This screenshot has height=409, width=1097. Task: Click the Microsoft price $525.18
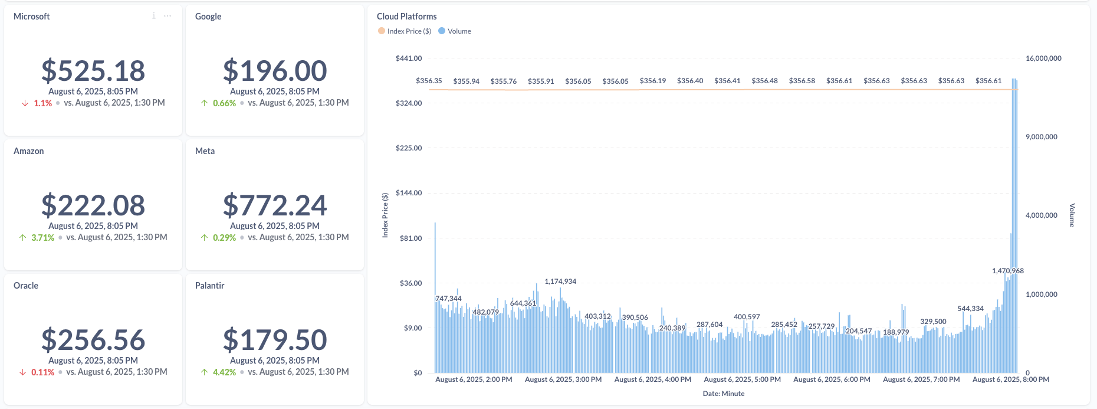(x=93, y=71)
